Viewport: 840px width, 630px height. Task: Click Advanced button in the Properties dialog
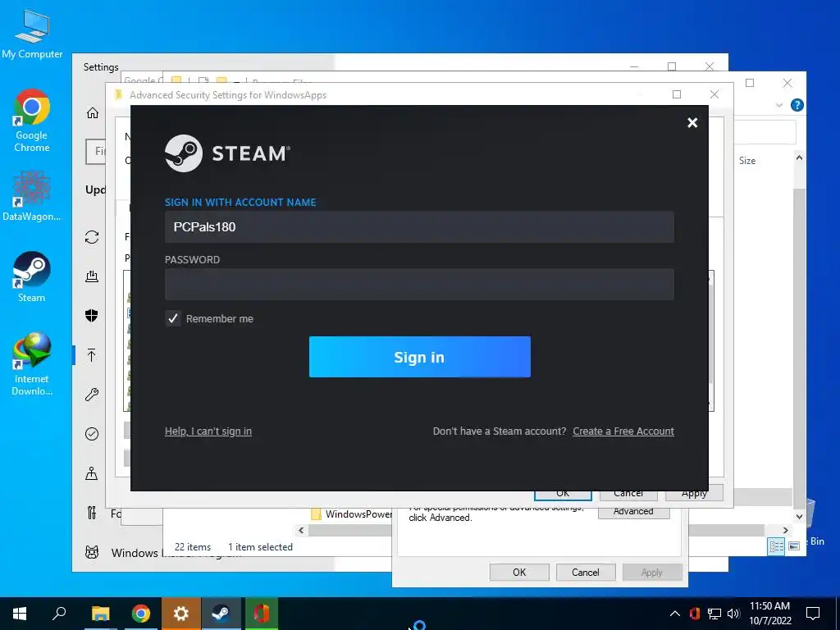(x=633, y=512)
